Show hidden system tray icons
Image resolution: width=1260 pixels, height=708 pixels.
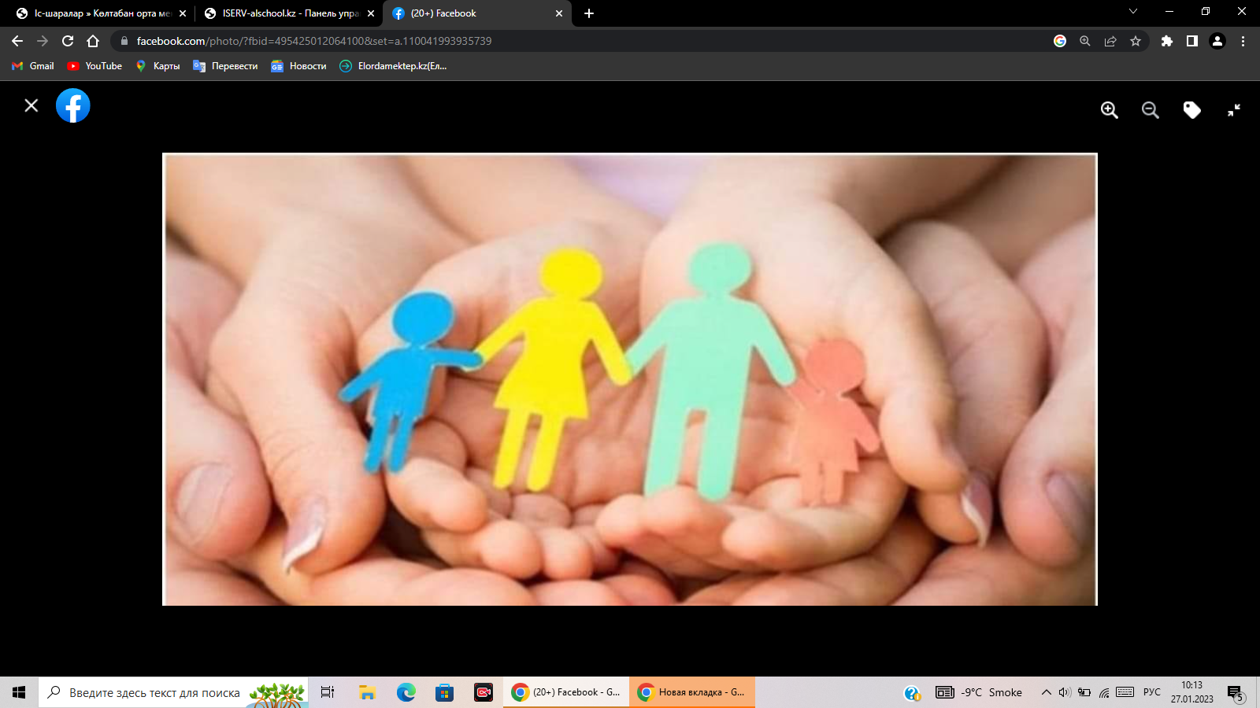point(1046,692)
